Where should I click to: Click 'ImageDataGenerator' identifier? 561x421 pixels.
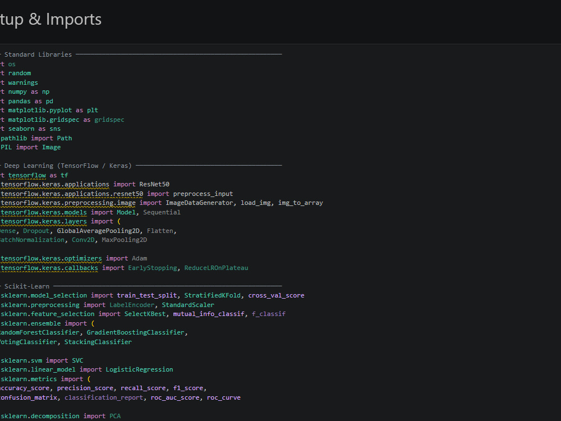pos(199,203)
